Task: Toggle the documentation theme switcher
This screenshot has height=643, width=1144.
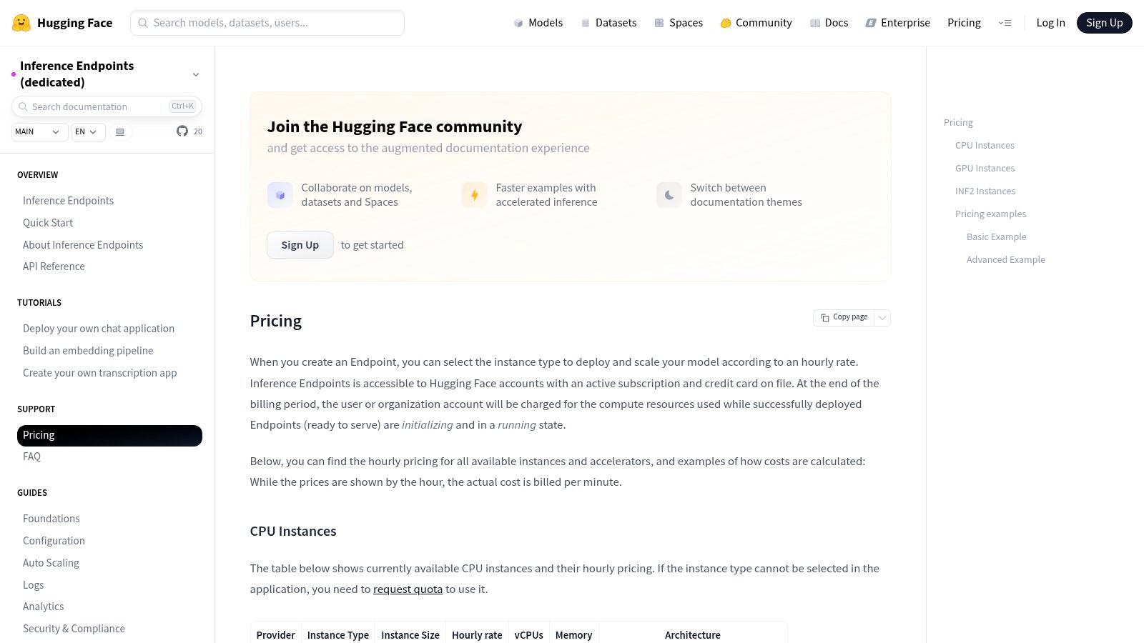Action: pyautogui.click(x=120, y=131)
